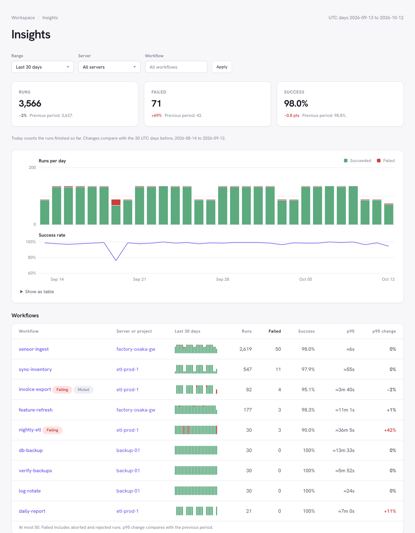Open the db-backup workflow
This screenshot has width=415, height=533.
31,450
